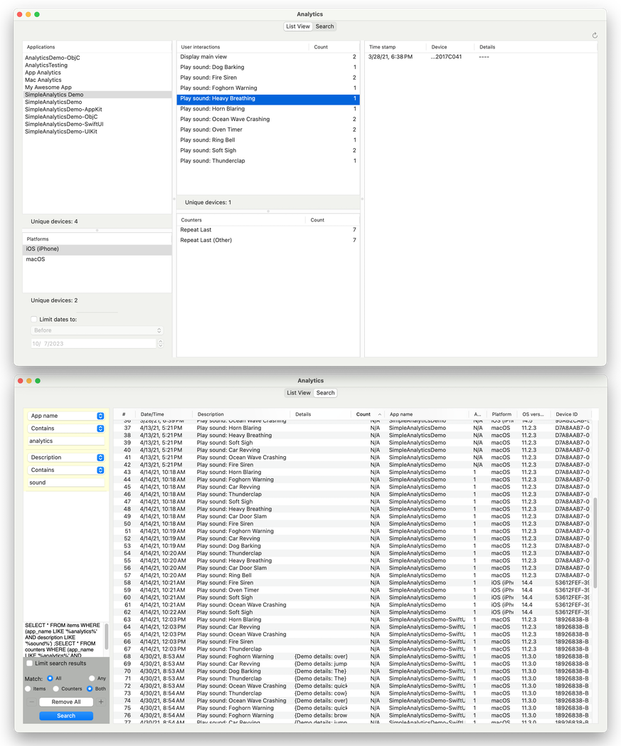This screenshot has width=621, height=746.
Task: Click inside the sound text field
Action: coord(66,483)
